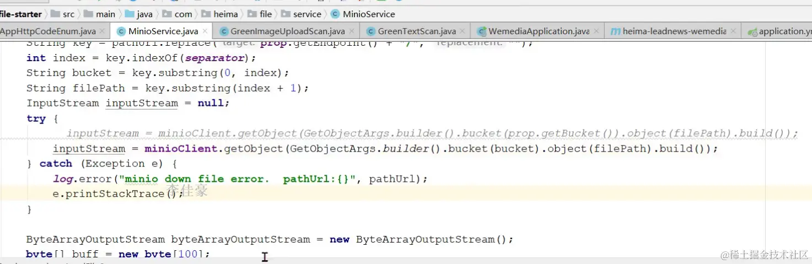Close the AppHttpCodeEnum.java tab
This screenshot has height=264, width=812.
click(x=103, y=32)
